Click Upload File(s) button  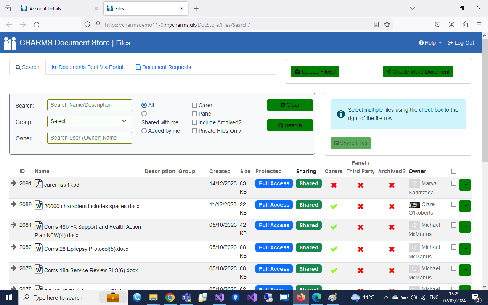pyautogui.click(x=315, y=72)
